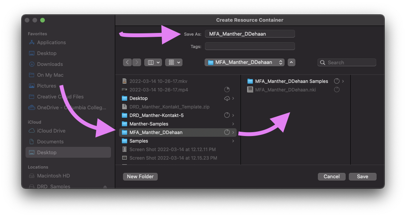
Task: Click the forward navigation arrow
Action: pyautogui.click(x=137, y=62)
